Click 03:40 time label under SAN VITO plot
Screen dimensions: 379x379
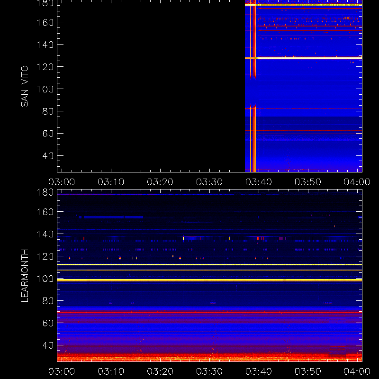coord(259,182)
